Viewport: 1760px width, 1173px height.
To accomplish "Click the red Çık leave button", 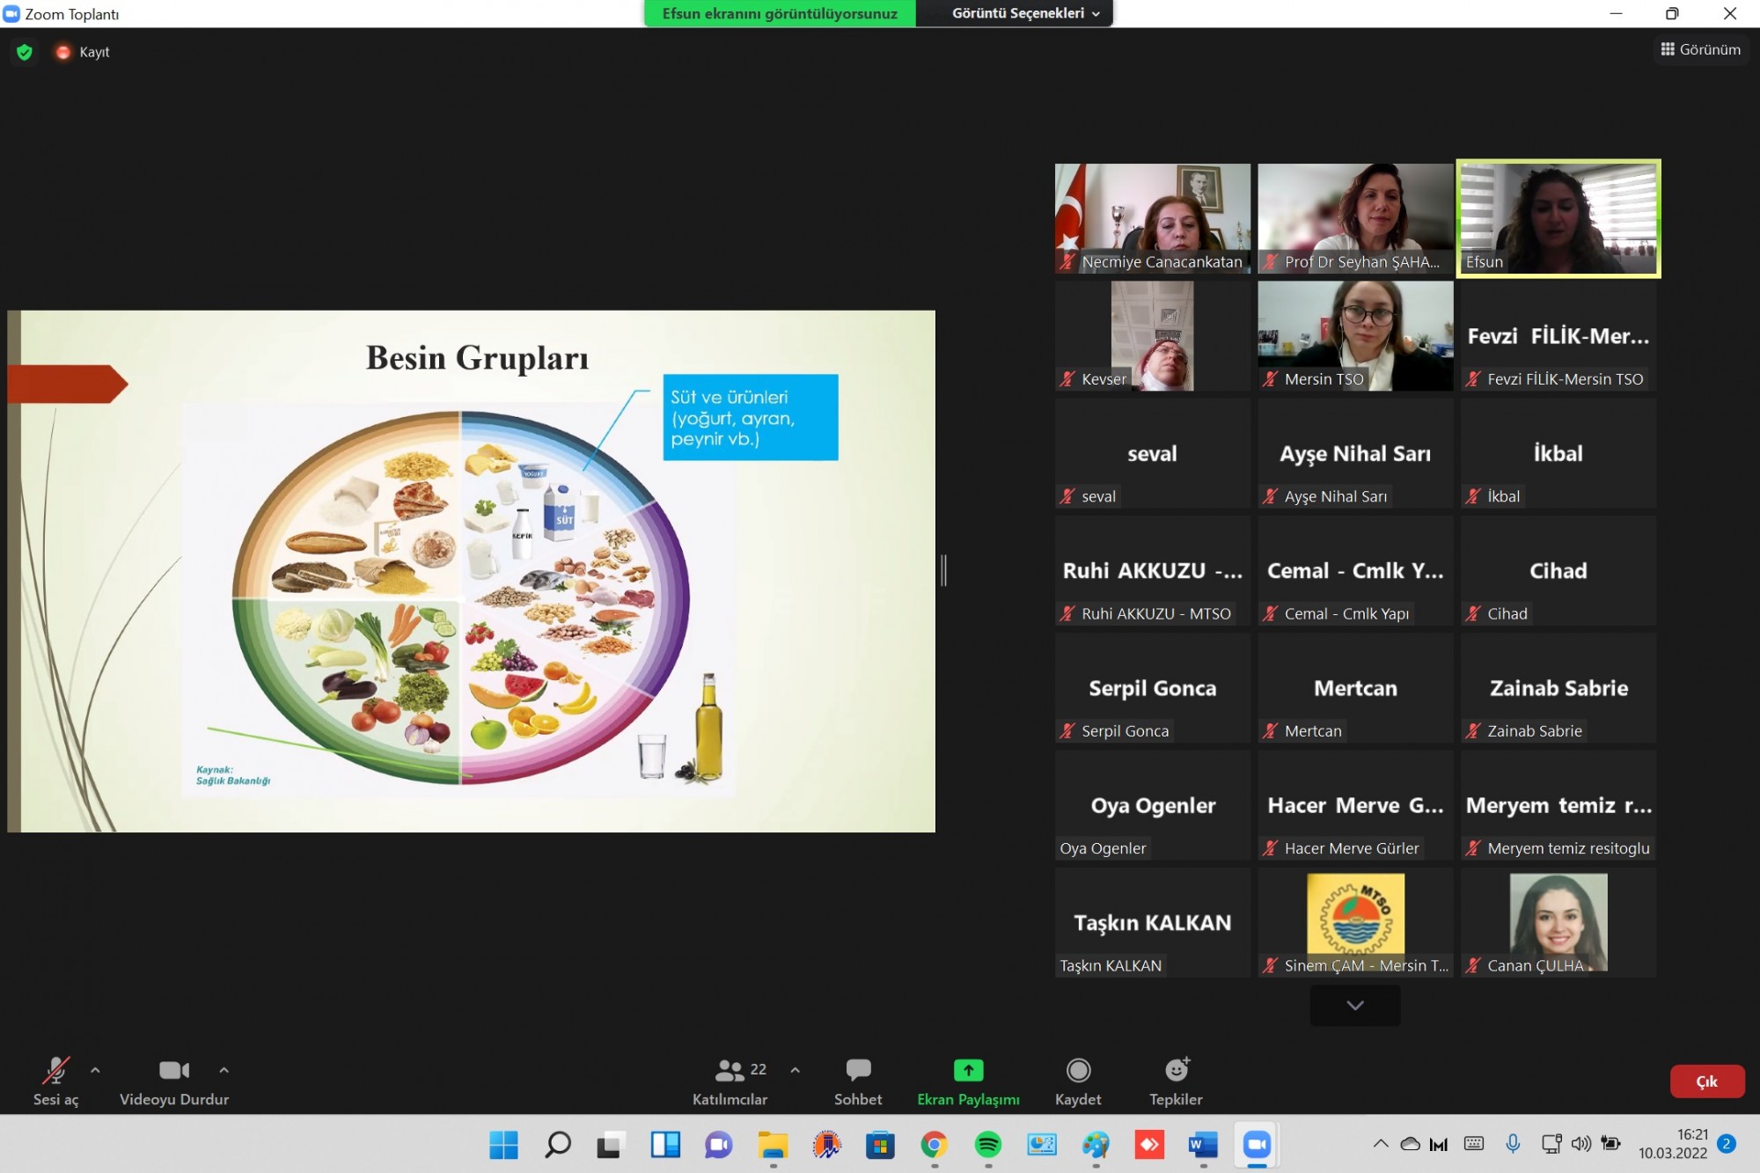I will coord(1706,1081).
